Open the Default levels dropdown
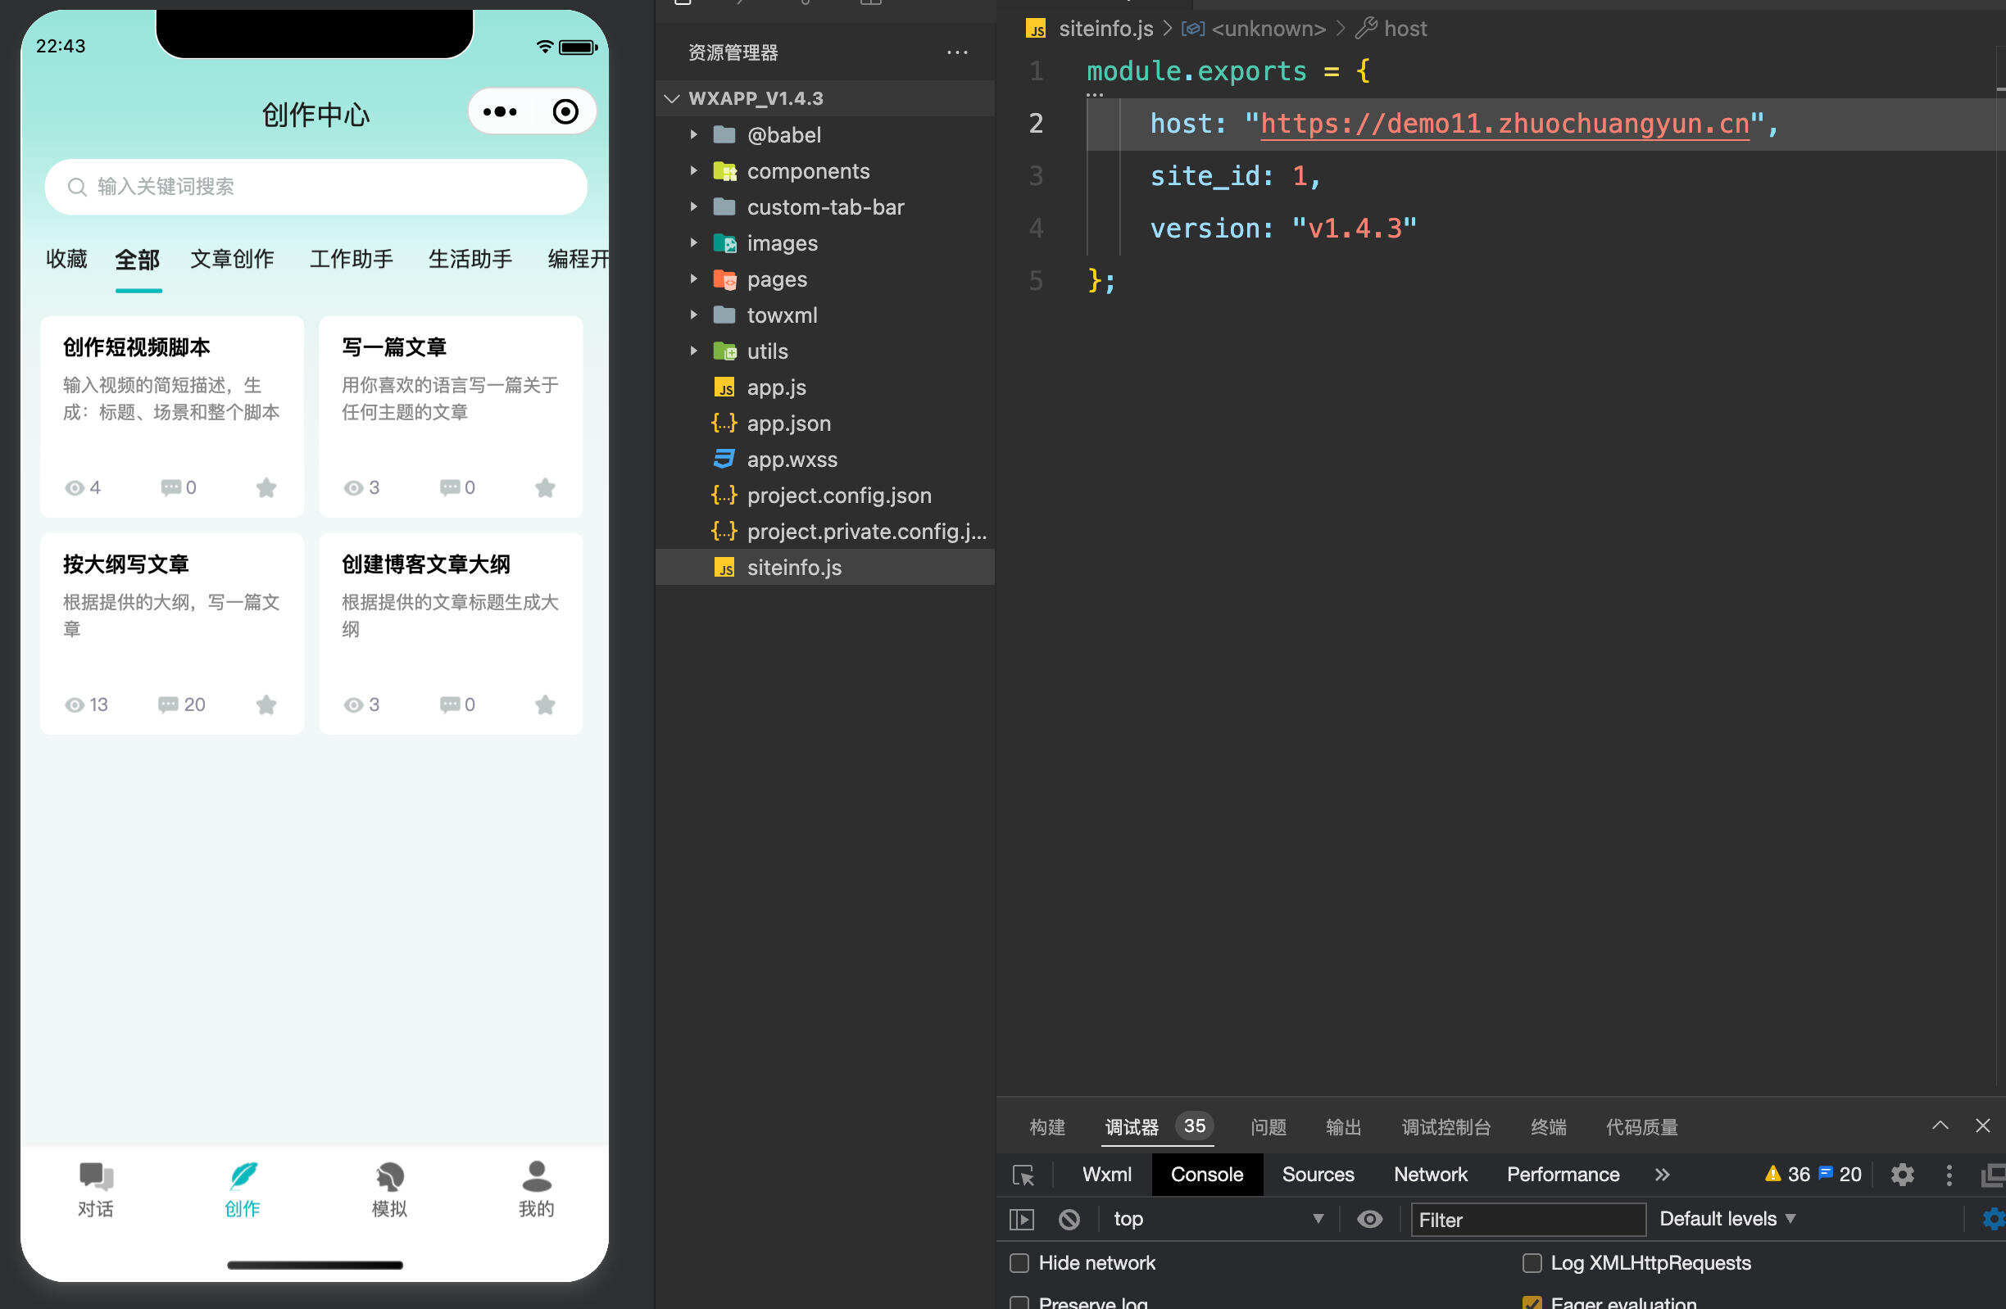Viewport: 2006px width, 1309px height. (x=1725, y=1219)
